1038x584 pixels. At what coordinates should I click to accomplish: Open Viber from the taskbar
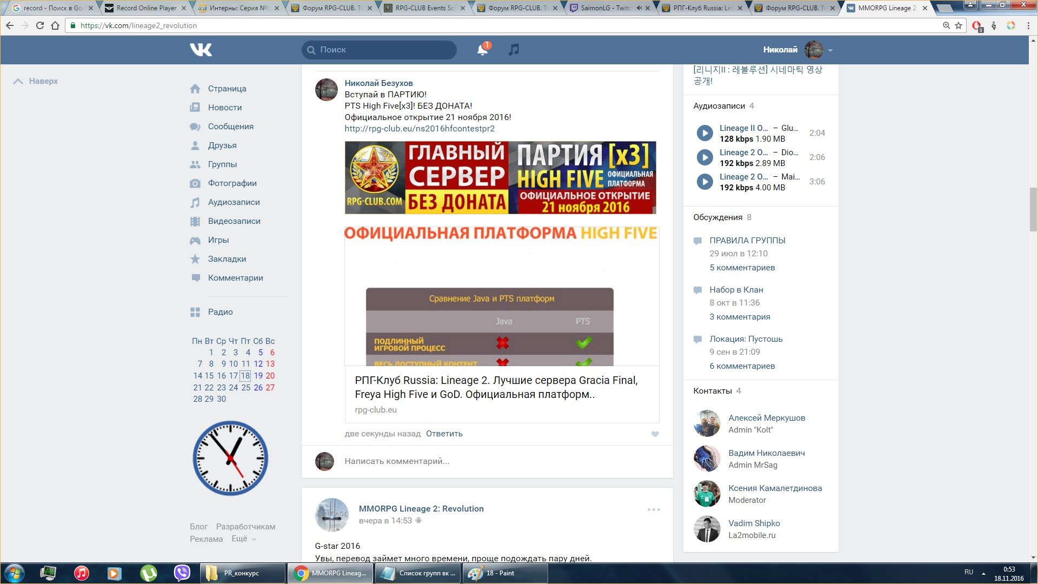point(182,573)
